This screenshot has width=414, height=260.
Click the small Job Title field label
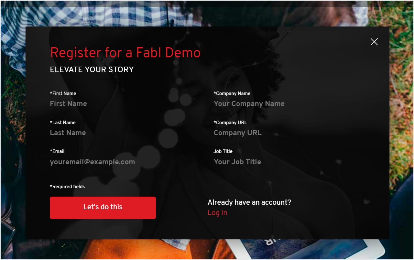pyautogui.click(x=223, y=151)
